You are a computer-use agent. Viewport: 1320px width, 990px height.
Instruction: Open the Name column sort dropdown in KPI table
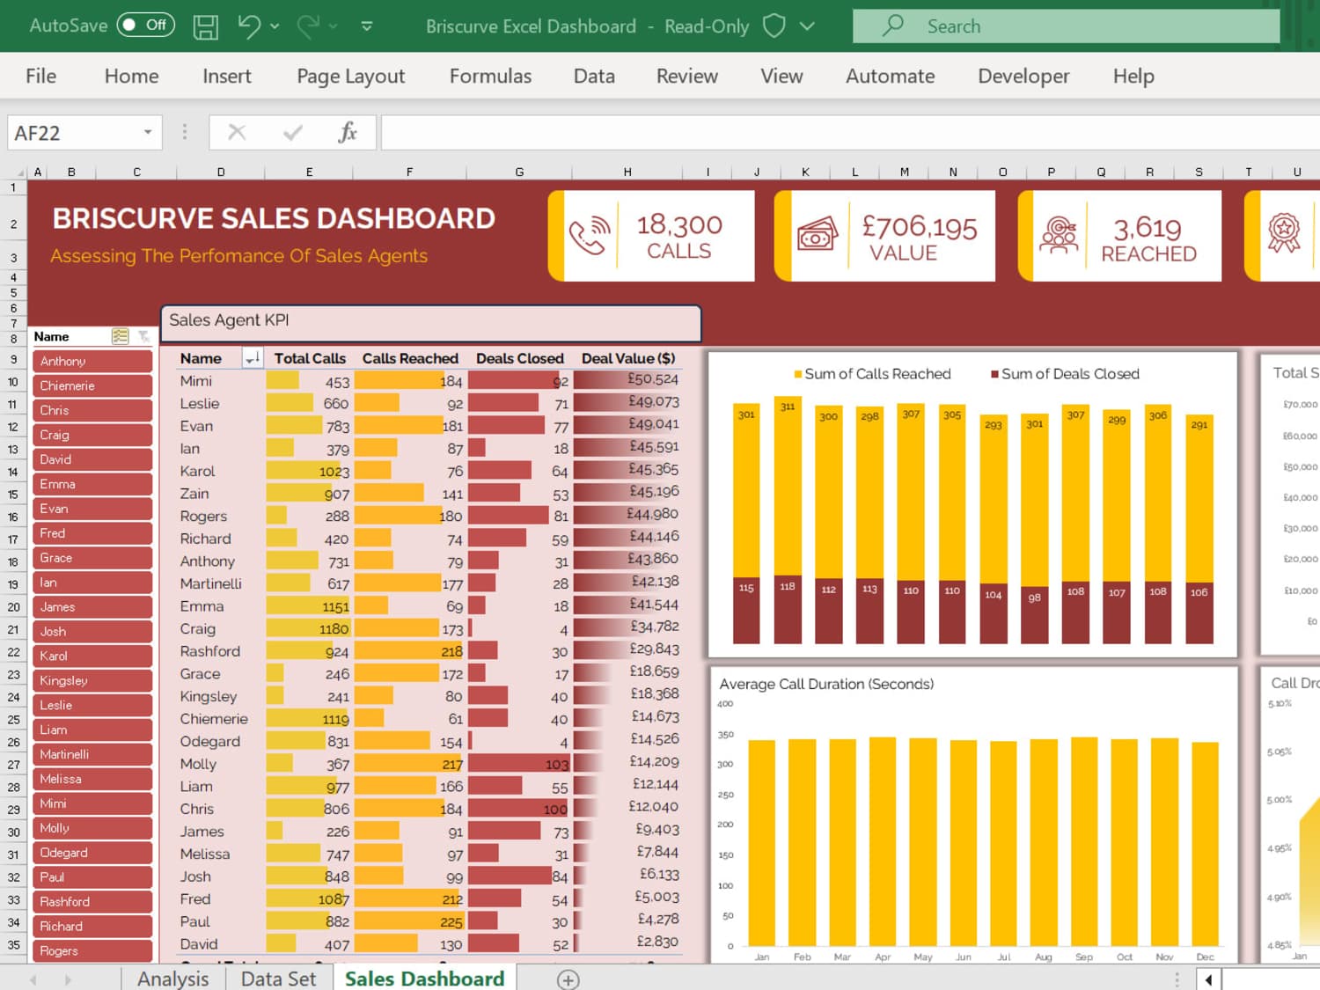point(253,359)
